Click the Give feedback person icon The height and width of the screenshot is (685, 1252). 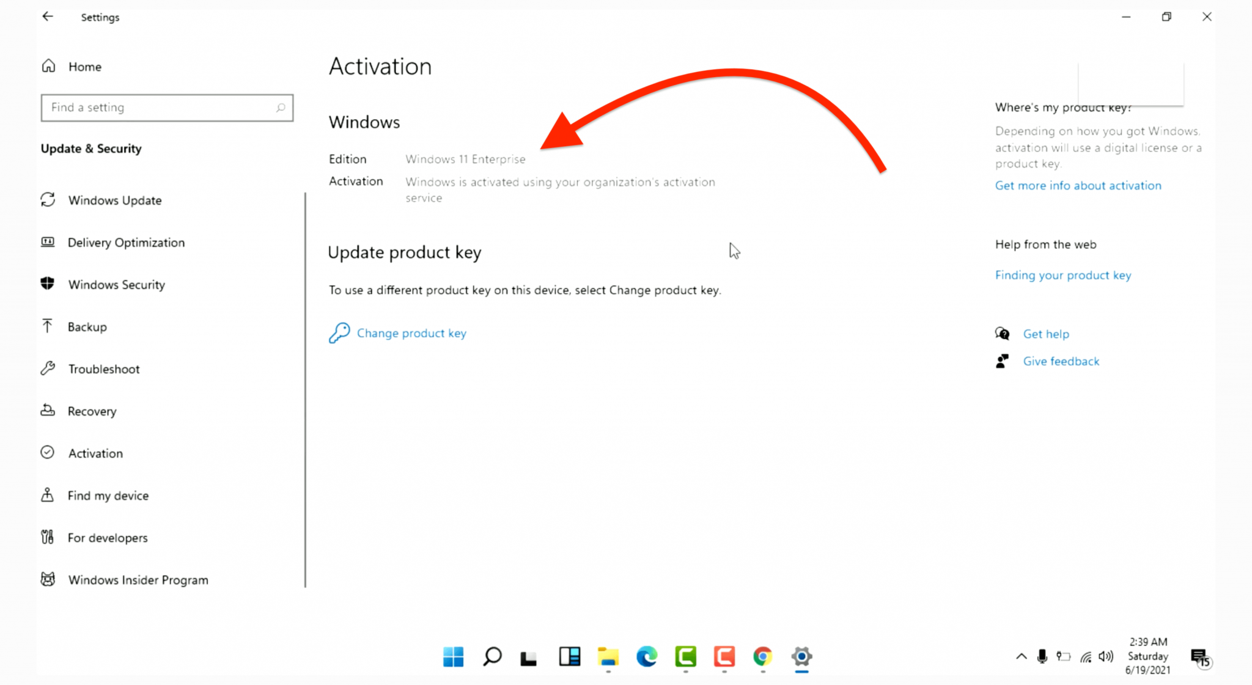[1002, 361]
